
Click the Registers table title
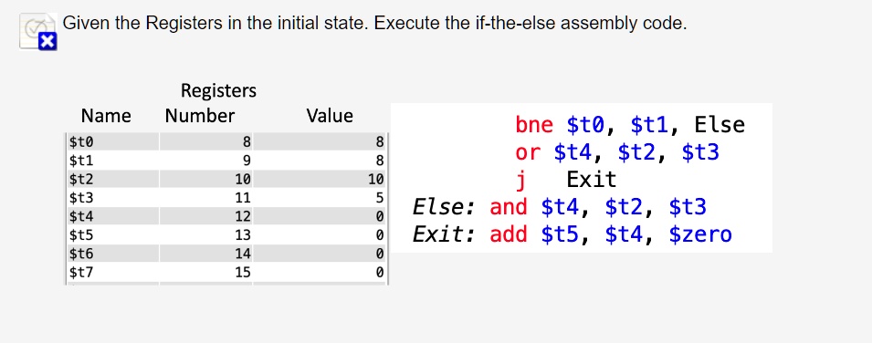coord(218,90)
